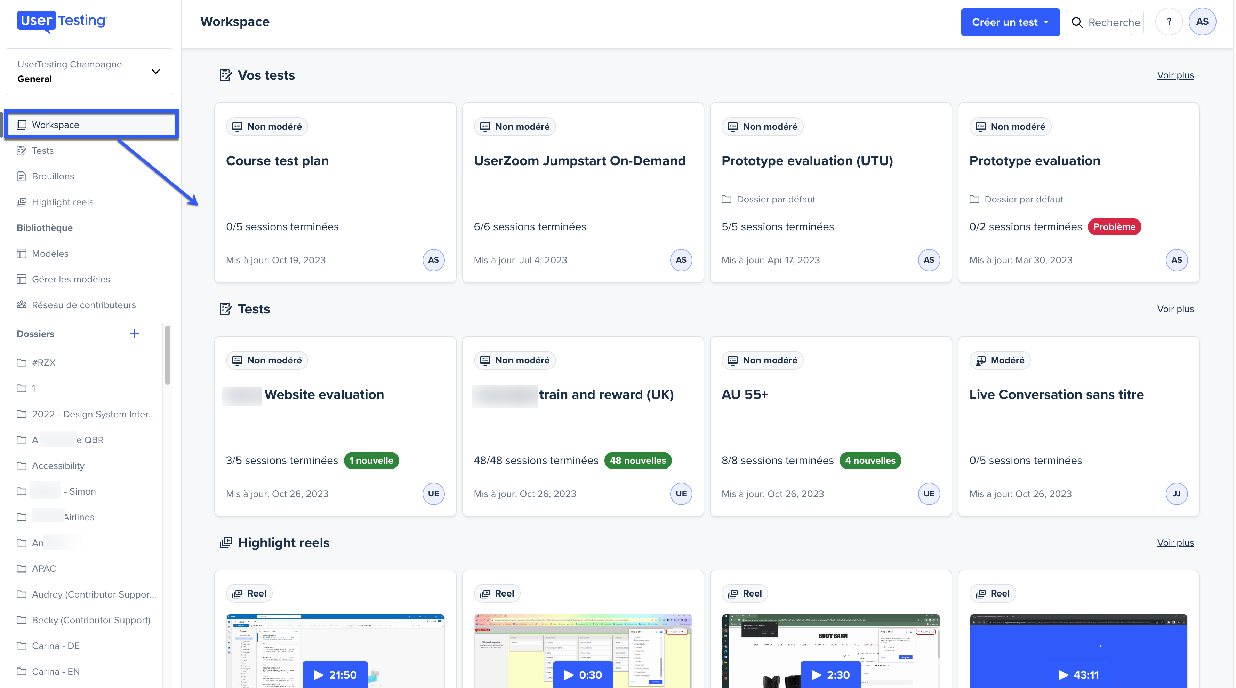Screen dimensions: 1236x688
Task: Click the Reel tag on the 43:11 reel card
Action: (992, 593)
